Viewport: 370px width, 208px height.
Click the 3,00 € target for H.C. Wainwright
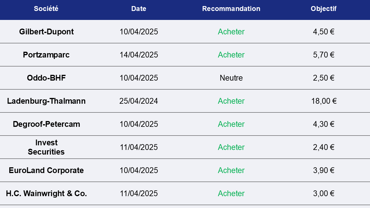point(324,194)
